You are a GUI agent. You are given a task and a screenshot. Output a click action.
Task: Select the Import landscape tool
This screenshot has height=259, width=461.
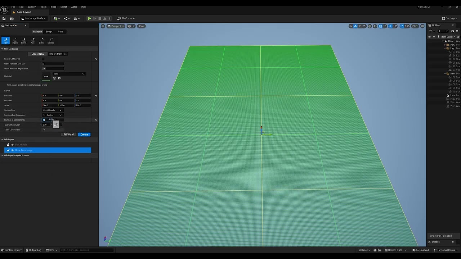click(x=14, y=41)
